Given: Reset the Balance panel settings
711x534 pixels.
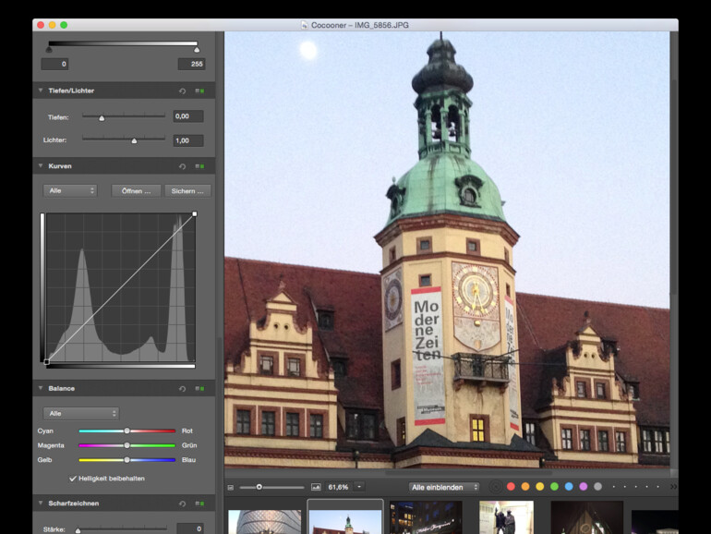Looking at the screenshot, I should (183, 389).
